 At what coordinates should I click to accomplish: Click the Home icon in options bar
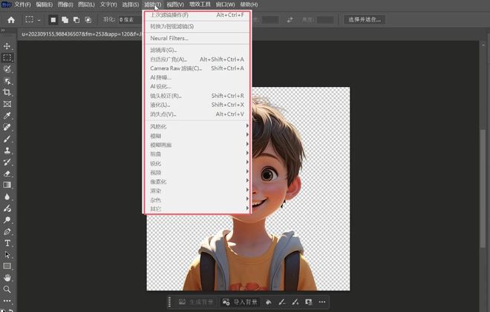11,20
